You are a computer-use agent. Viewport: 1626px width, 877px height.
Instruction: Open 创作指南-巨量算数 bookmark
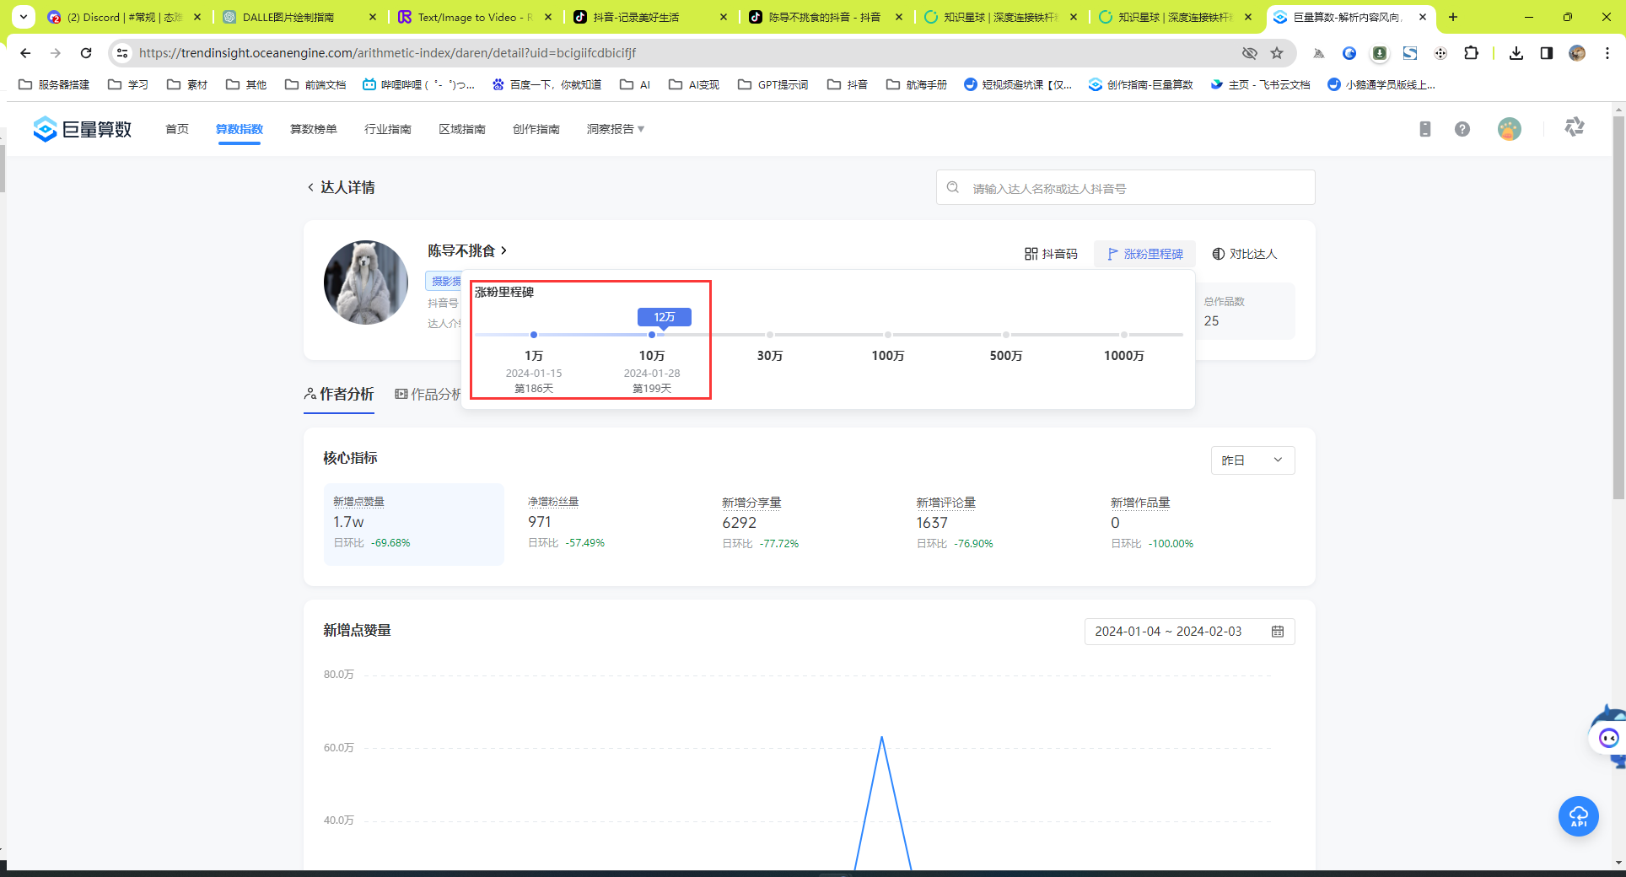click(x=1141, y=84)
